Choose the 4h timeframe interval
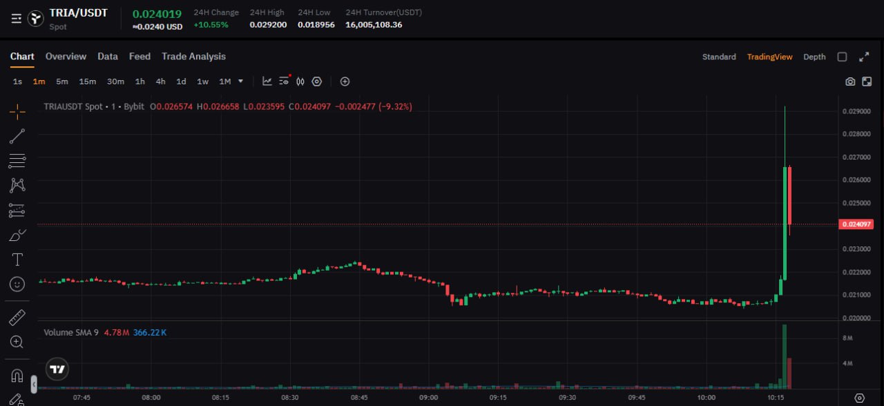 [x=160, y=81]
